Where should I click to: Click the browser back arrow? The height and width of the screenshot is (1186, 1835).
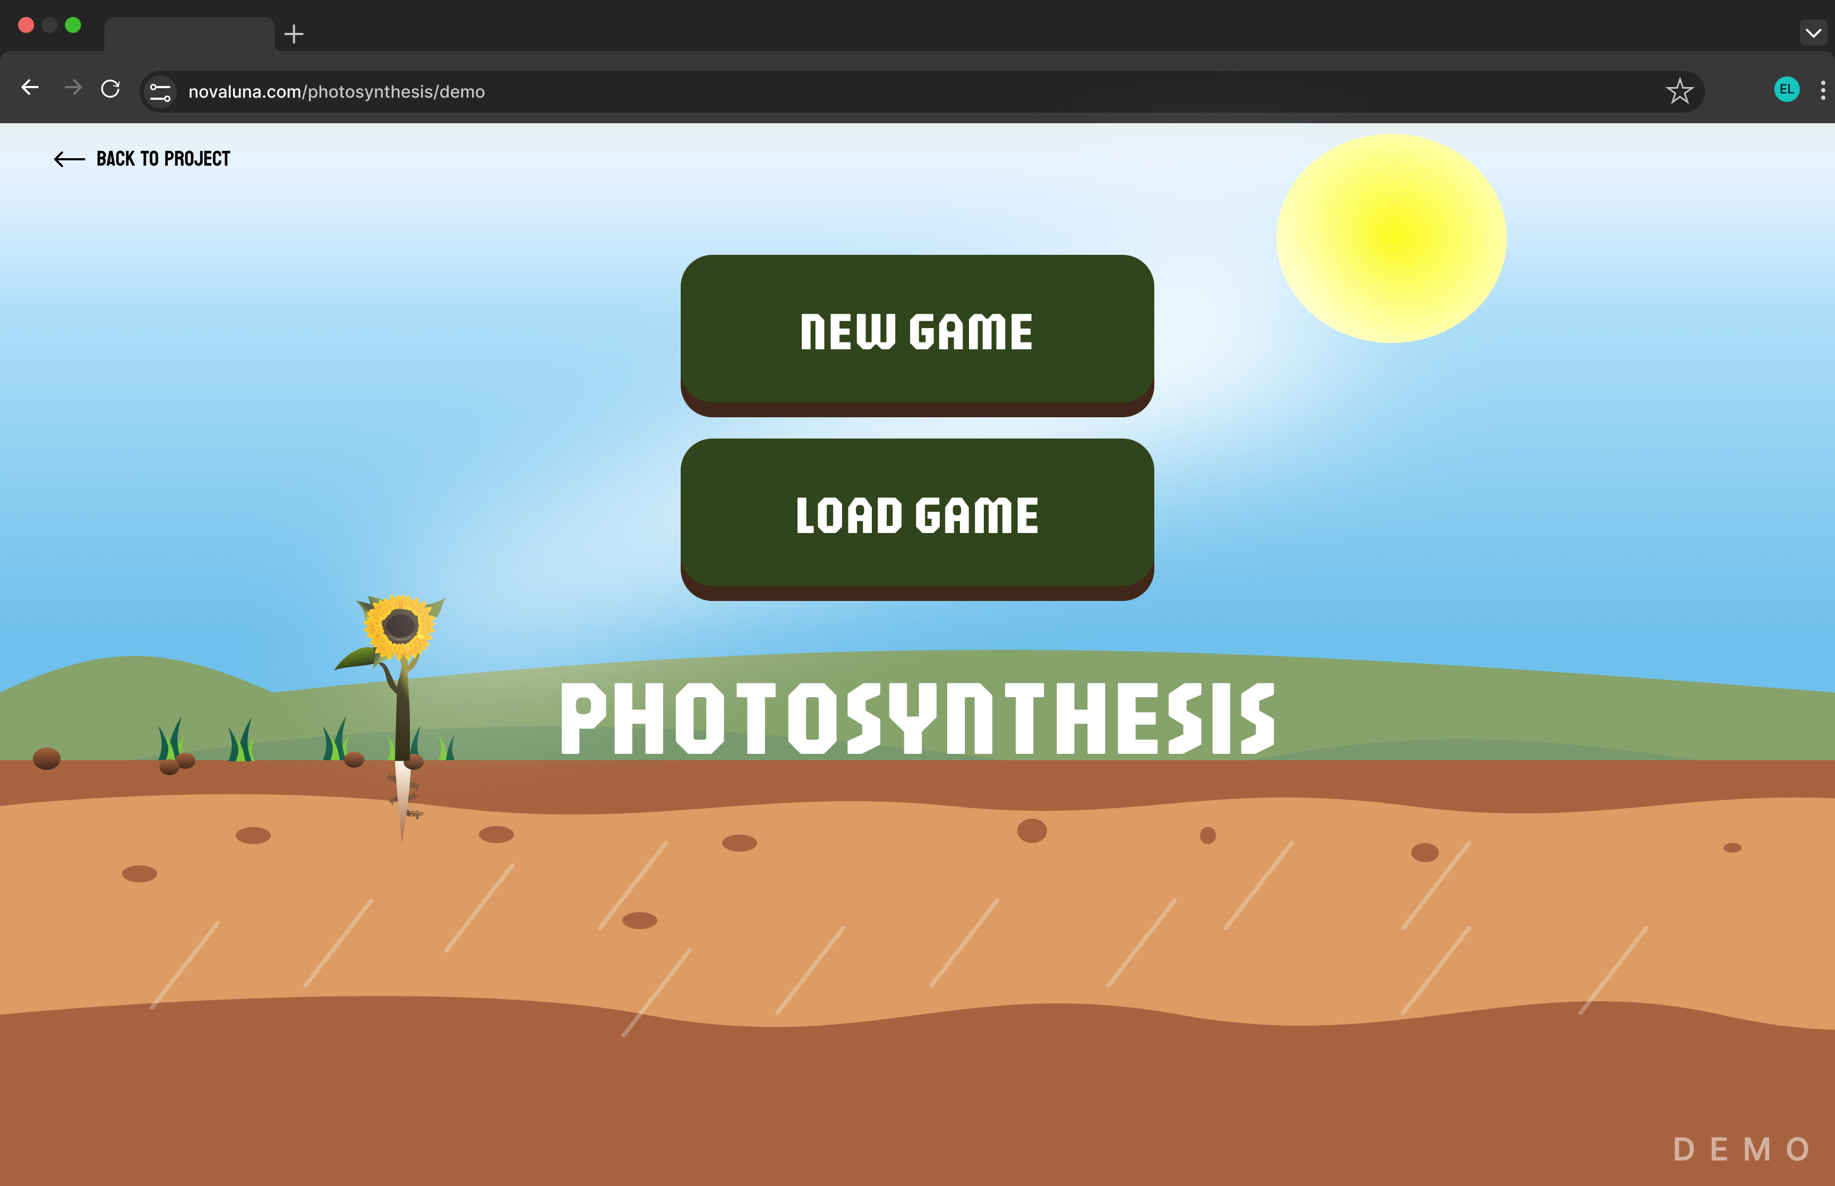[x=30, y=88]
